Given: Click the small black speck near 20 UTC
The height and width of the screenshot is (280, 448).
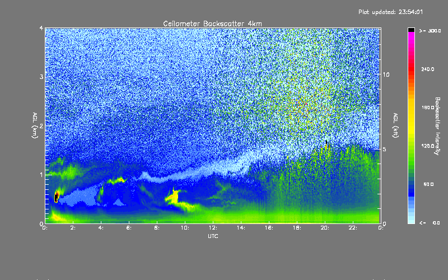Looking at the screenshot, I should (326, 142).
